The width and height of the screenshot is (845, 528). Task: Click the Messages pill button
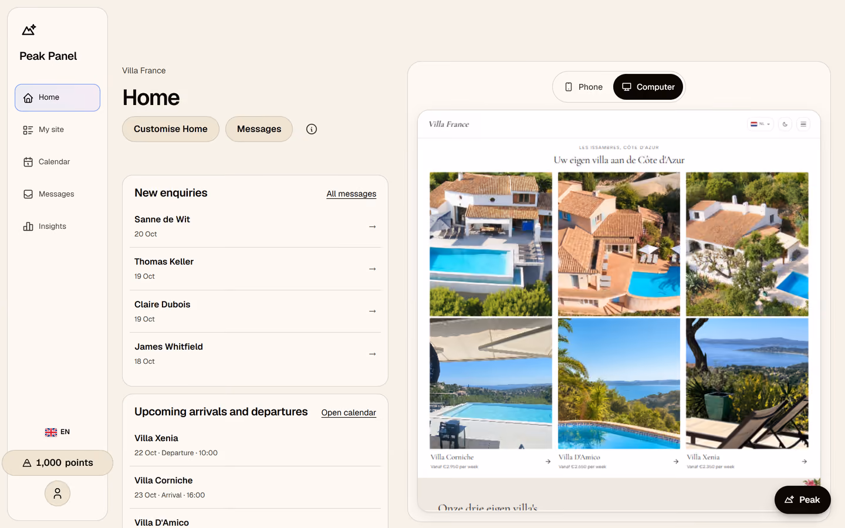click(x=259, y=129)
